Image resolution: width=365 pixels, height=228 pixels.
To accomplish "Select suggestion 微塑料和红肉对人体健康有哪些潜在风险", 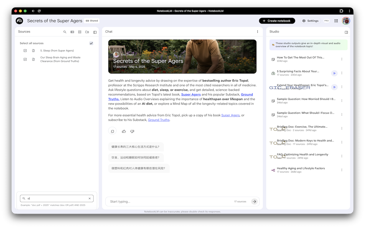I will tap(139, 168).
